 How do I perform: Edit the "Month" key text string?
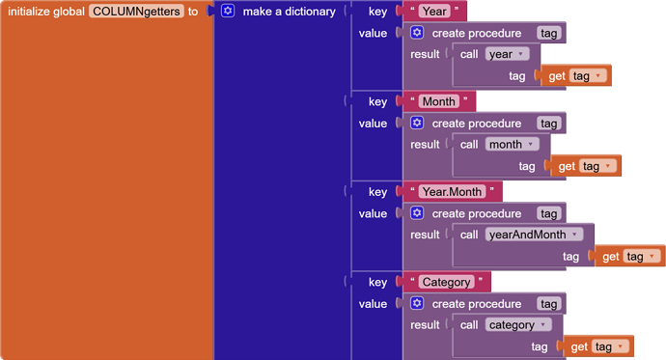click(439, 101)
